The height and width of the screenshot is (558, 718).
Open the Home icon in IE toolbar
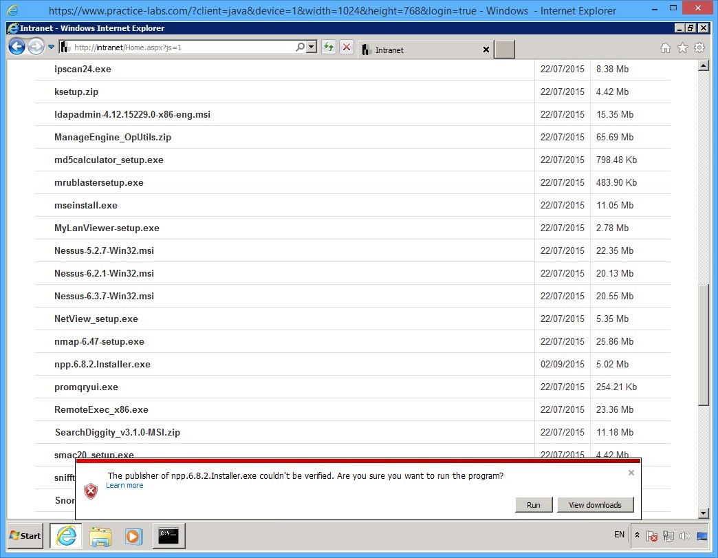click(x=665, y=48)
